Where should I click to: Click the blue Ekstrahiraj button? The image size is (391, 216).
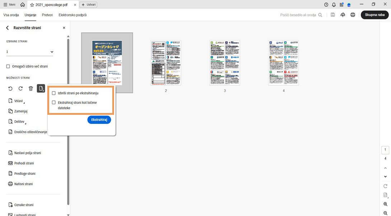(x=99, y=120)
